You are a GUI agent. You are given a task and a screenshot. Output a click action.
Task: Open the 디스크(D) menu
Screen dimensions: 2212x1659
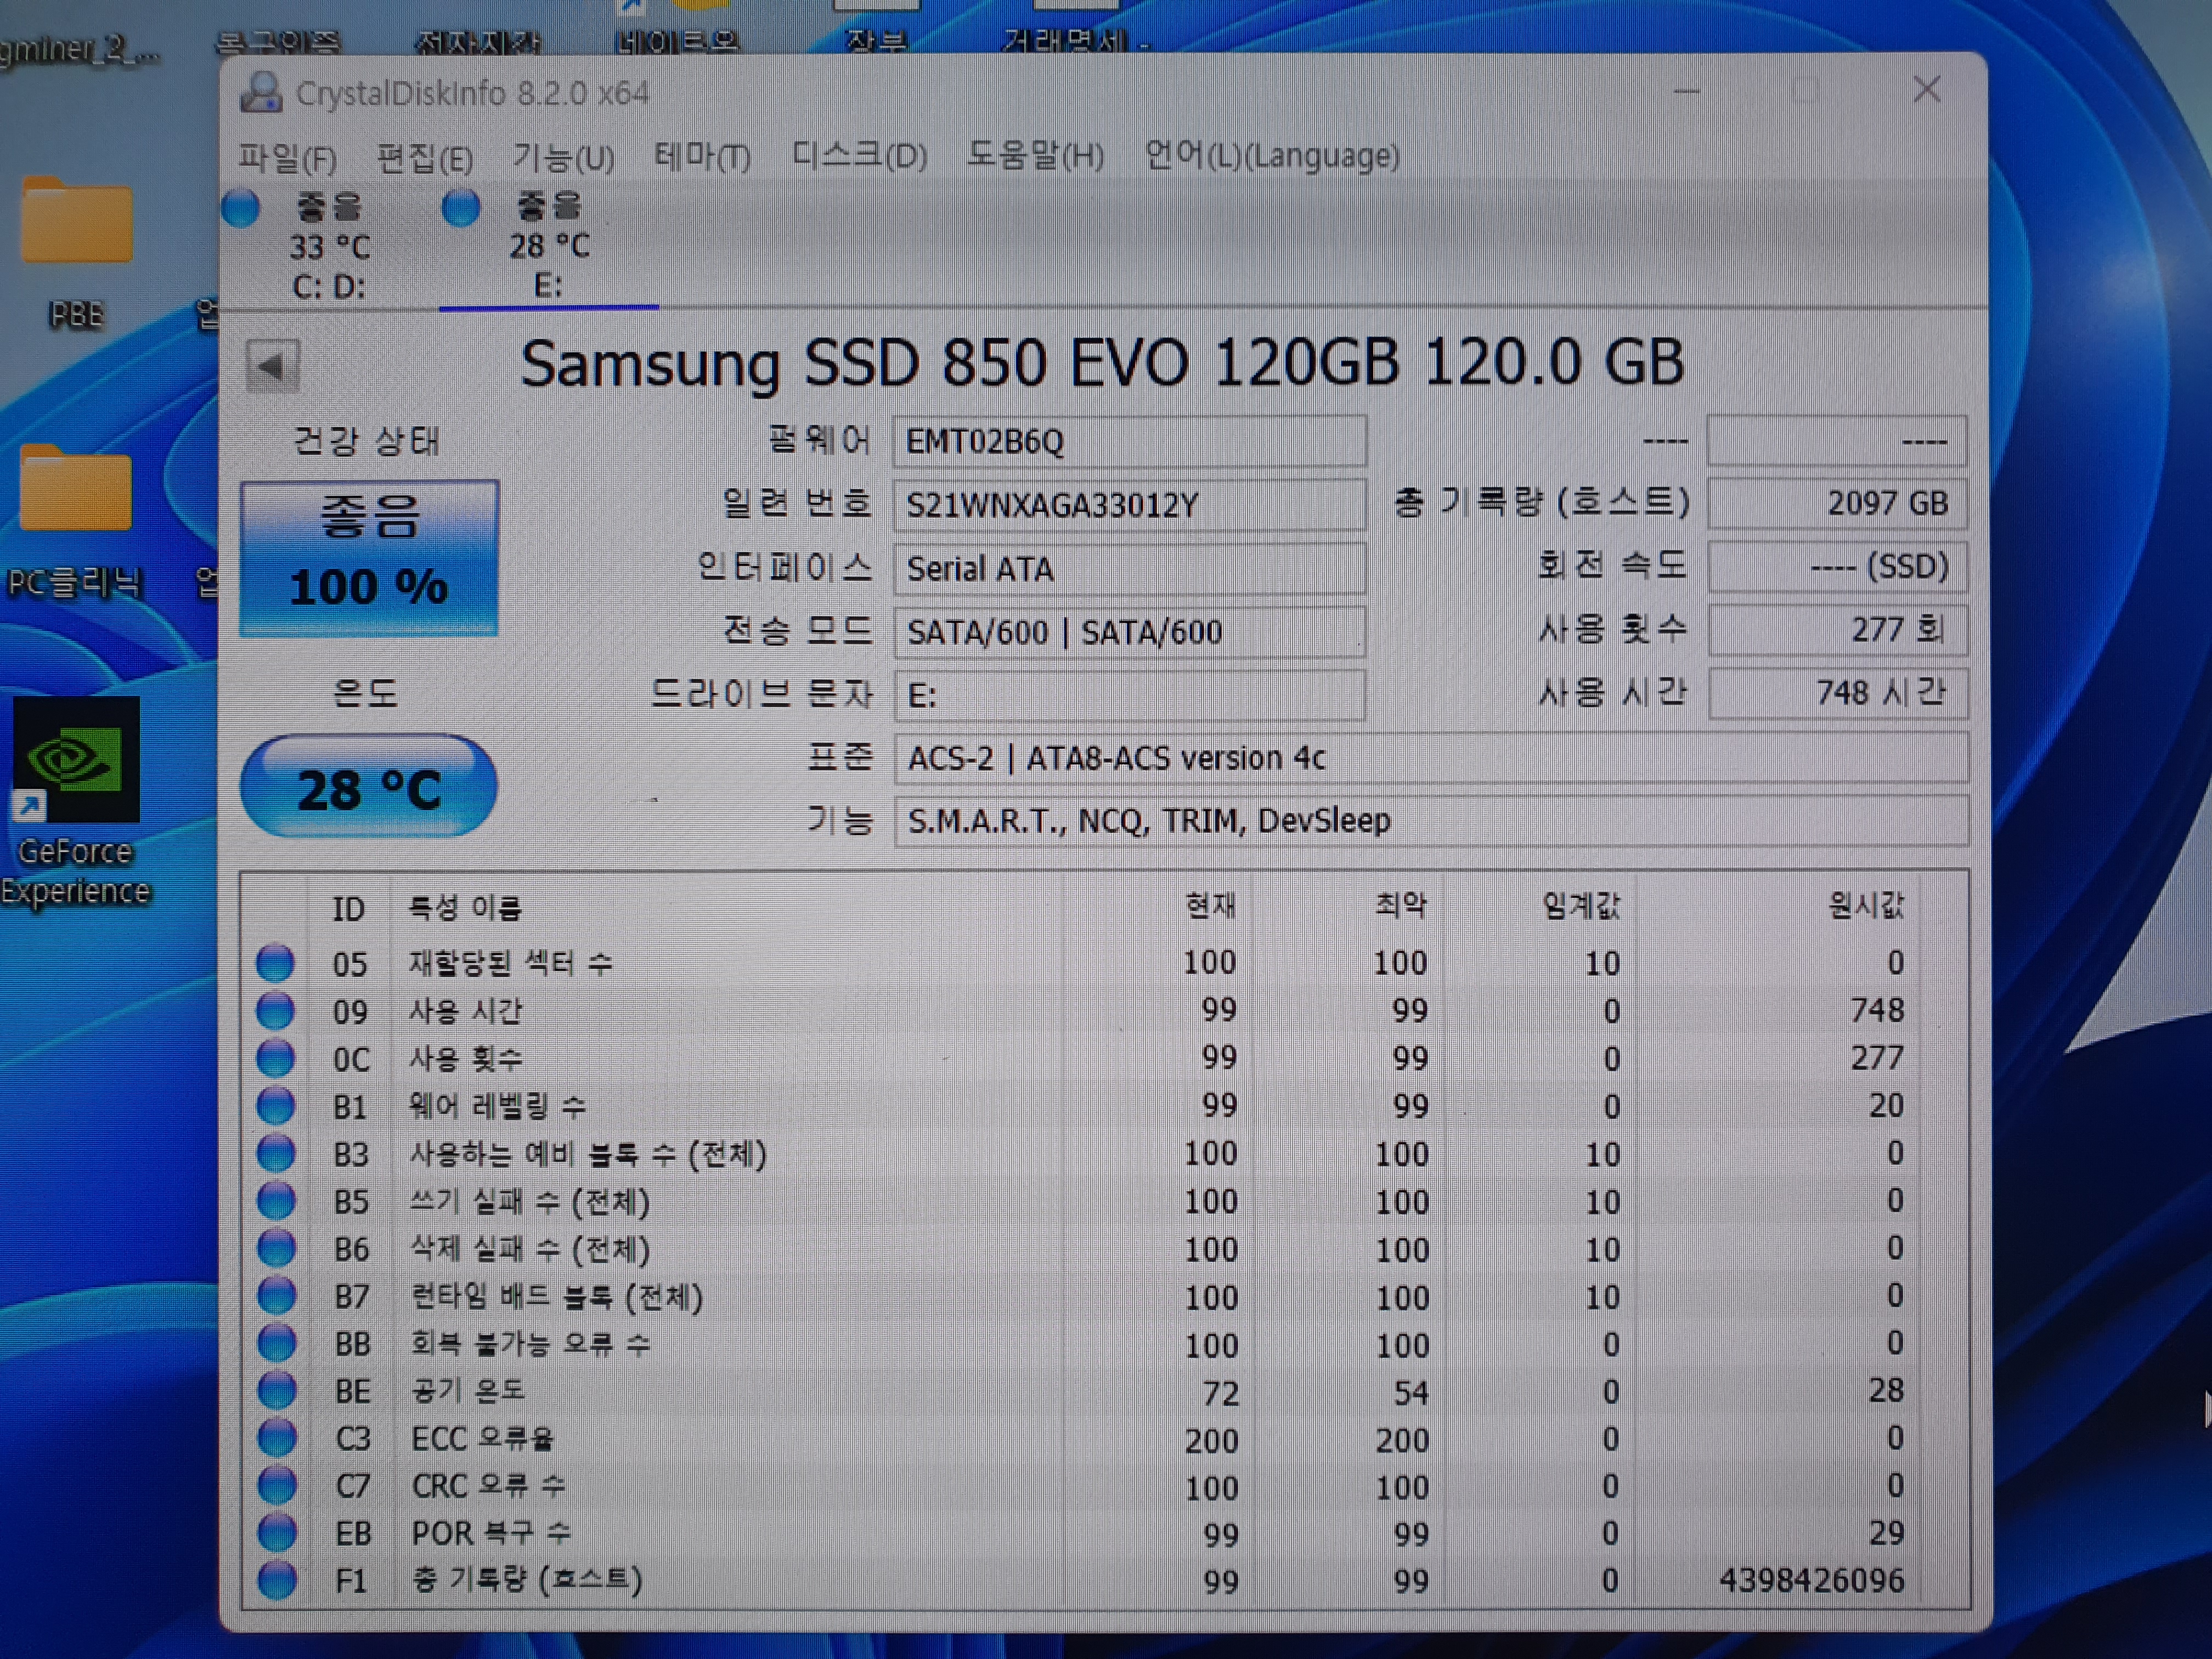coord(859,156)
